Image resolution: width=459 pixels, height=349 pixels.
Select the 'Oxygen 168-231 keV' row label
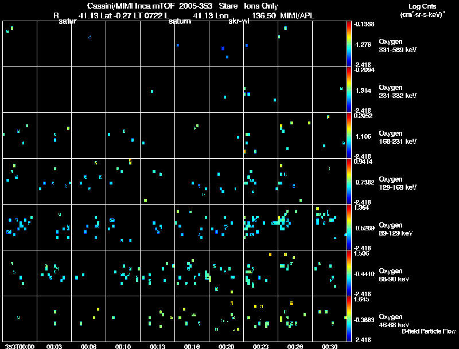398,138
